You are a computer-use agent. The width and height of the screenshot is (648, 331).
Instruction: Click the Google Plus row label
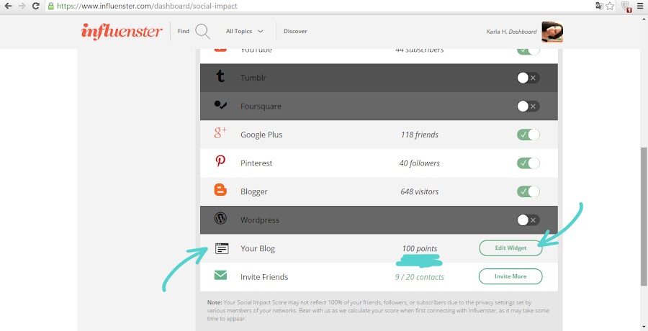(x=261, y=135)
